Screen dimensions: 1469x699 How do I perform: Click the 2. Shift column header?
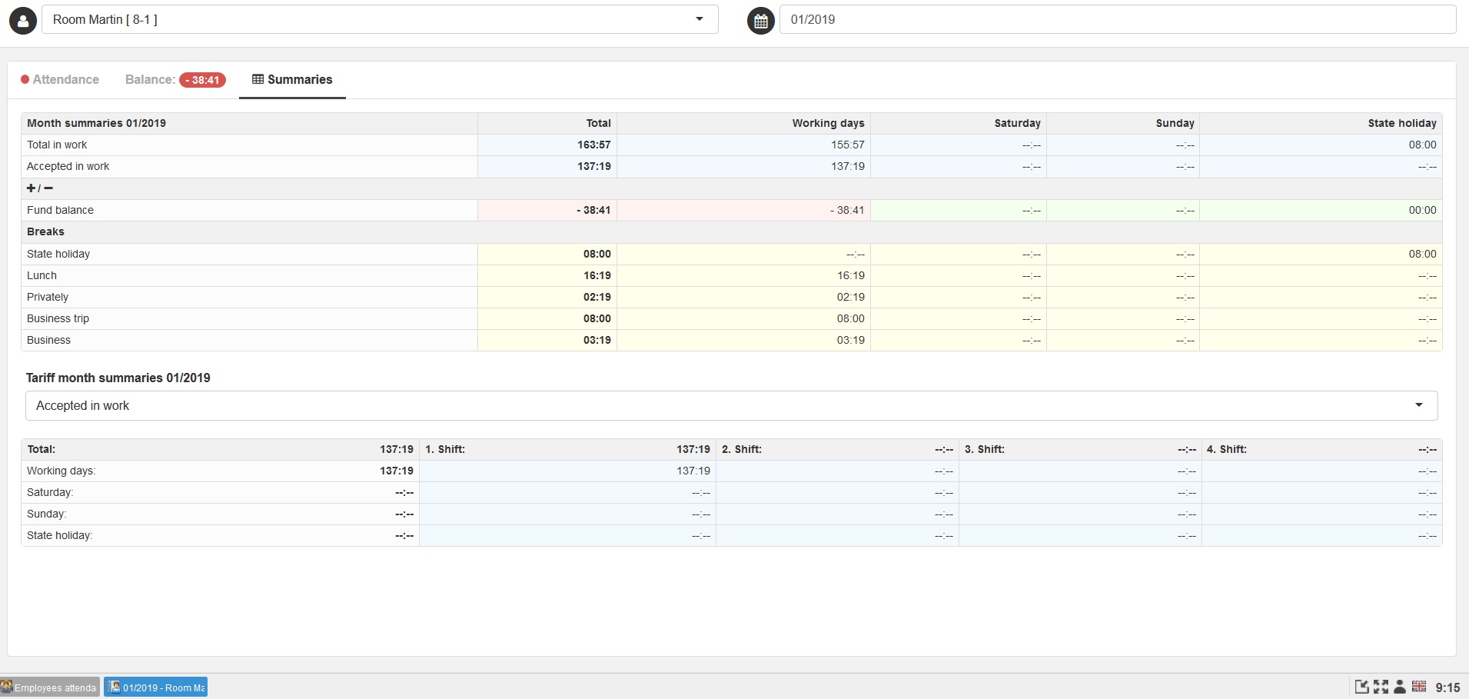(x=742, y=449)
